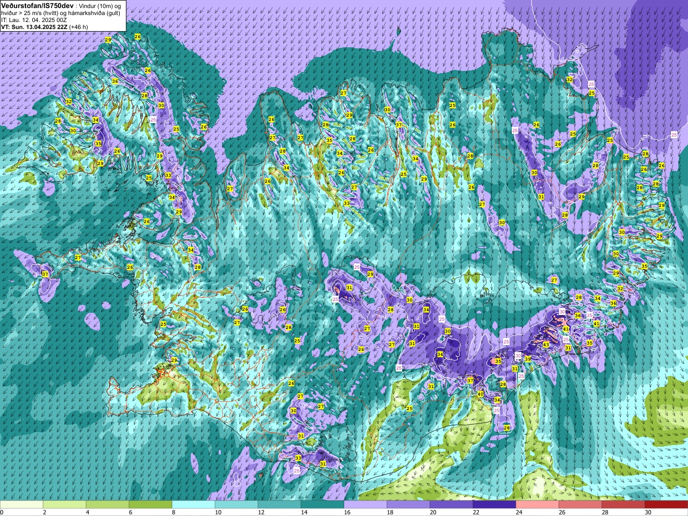Pick the dark indigo 22–24 m/s color swatch

(x=494, y=505)
